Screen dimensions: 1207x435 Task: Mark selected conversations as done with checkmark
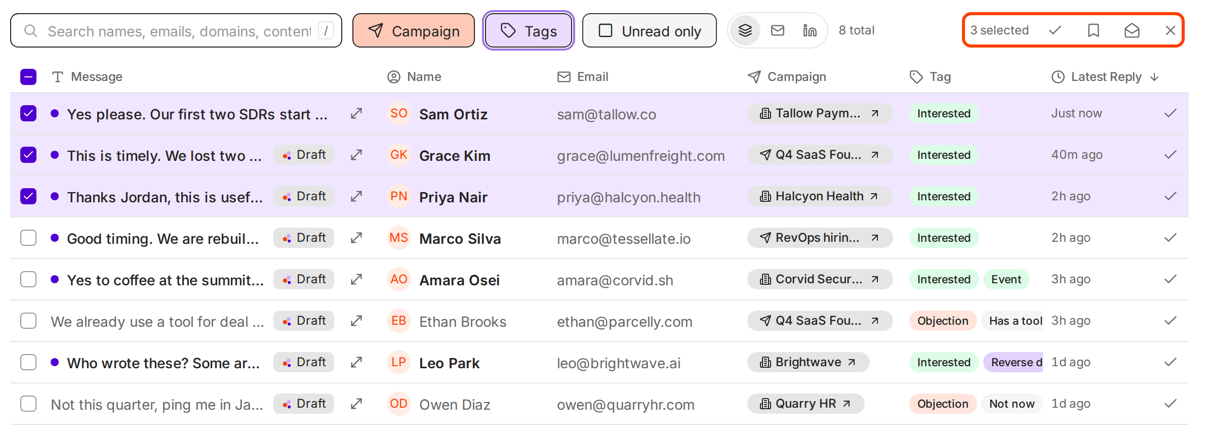pyautogui.click(x=1055, y=30)
